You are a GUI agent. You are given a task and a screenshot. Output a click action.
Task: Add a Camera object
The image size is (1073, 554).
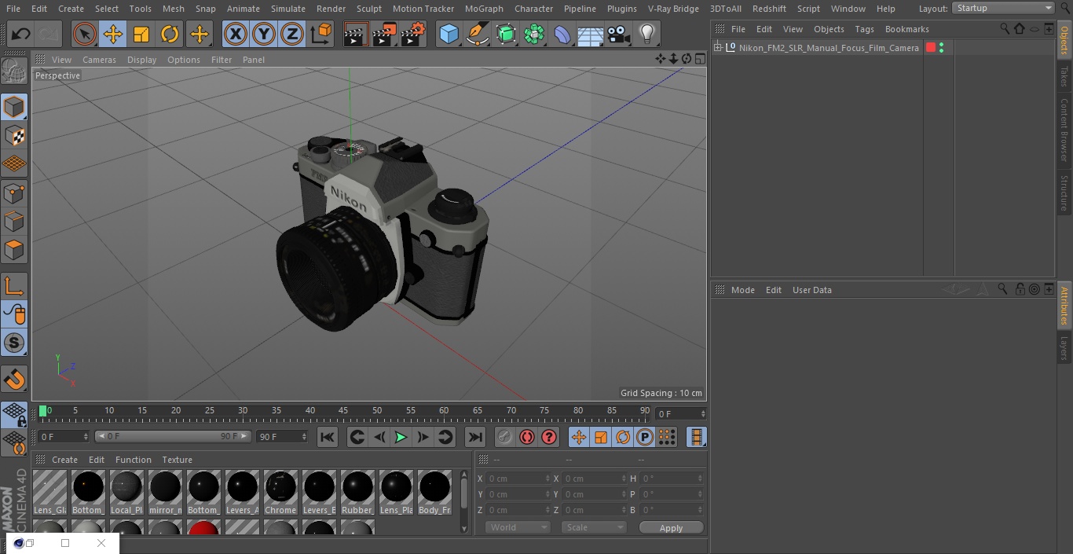tap(619, 34)
